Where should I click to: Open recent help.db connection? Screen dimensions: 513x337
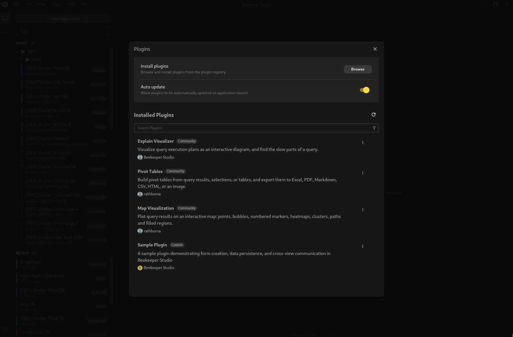(62, 306)
